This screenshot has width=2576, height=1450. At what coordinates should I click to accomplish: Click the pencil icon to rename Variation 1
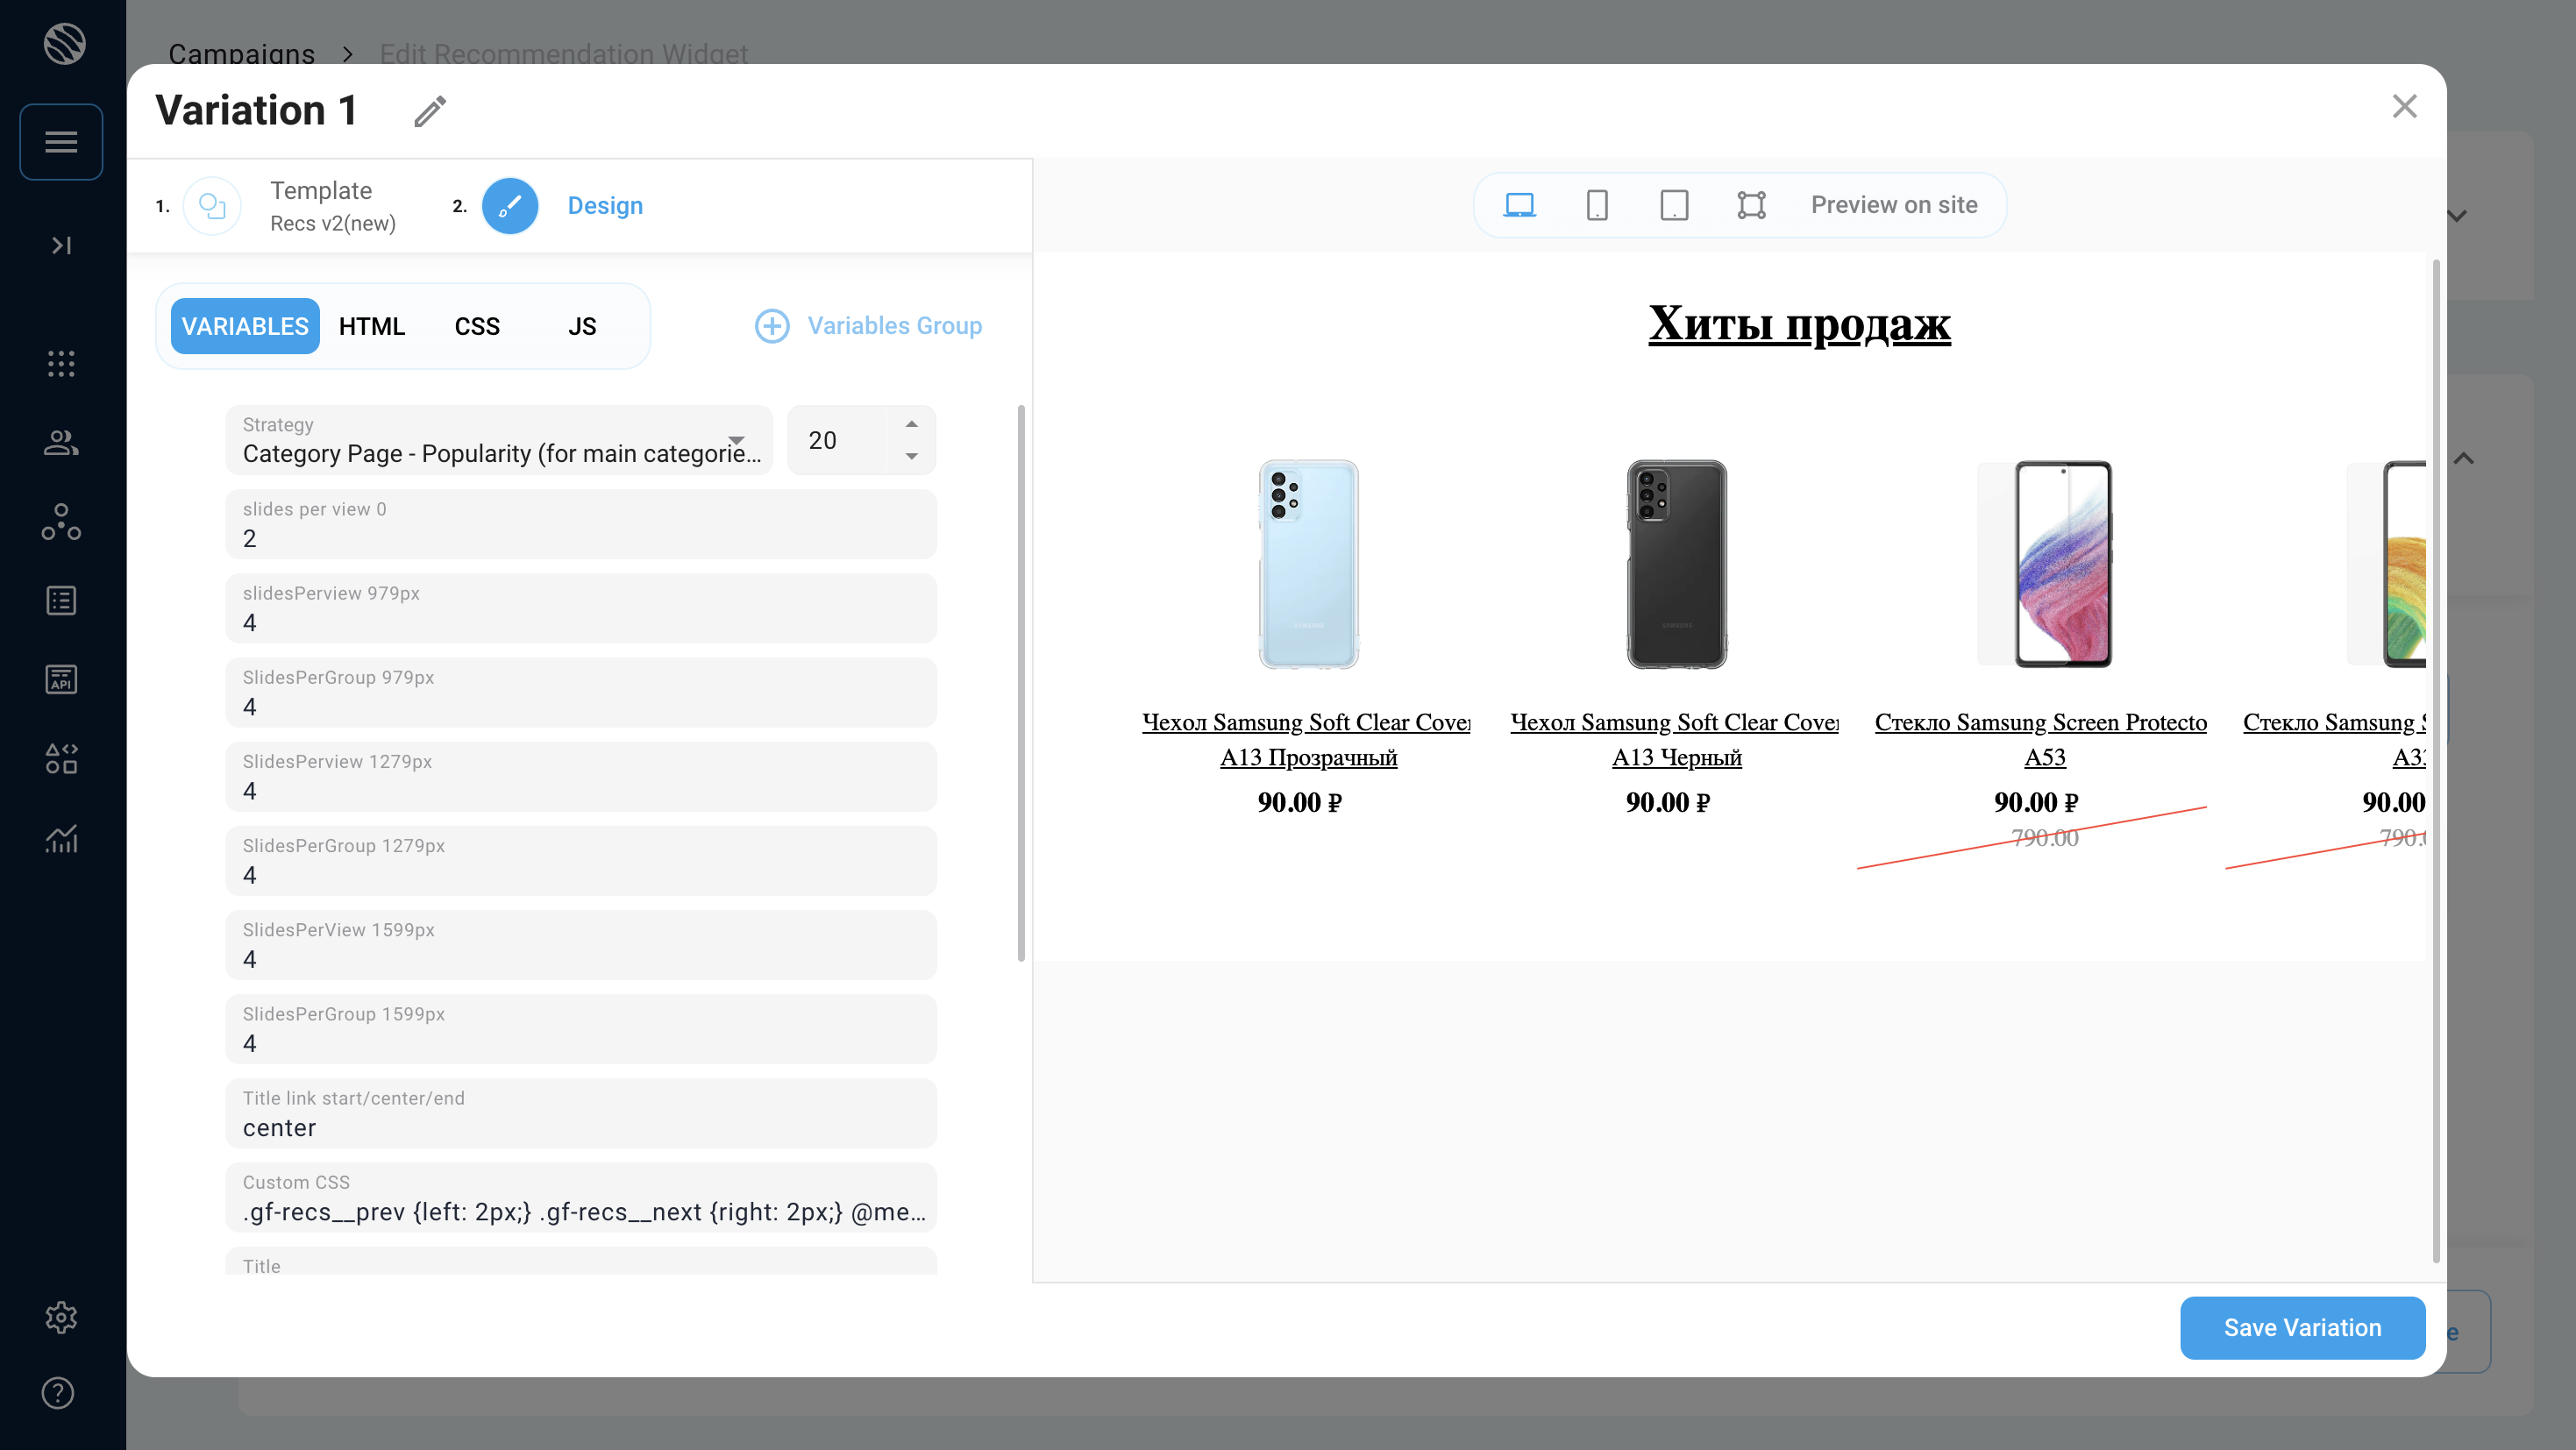[430, 111]
